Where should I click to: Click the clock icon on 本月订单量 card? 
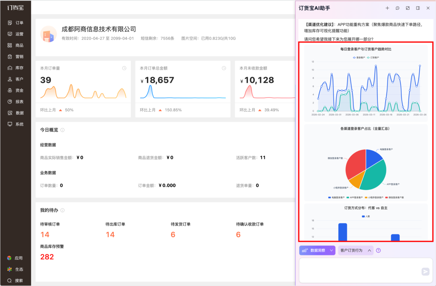tap(124, 68)
